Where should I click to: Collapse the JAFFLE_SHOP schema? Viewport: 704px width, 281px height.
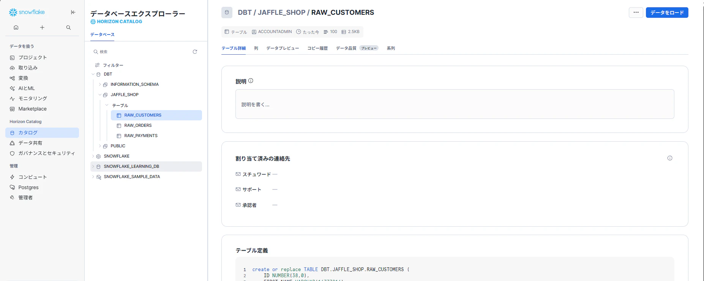pos(100,95)
